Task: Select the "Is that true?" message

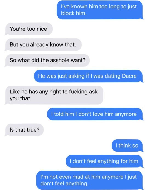Action: [24, 130]
